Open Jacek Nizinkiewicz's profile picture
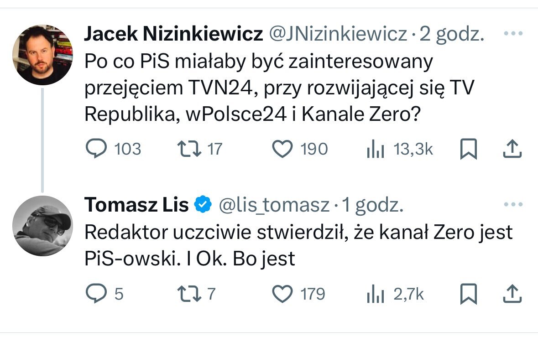 click(42, 55)
